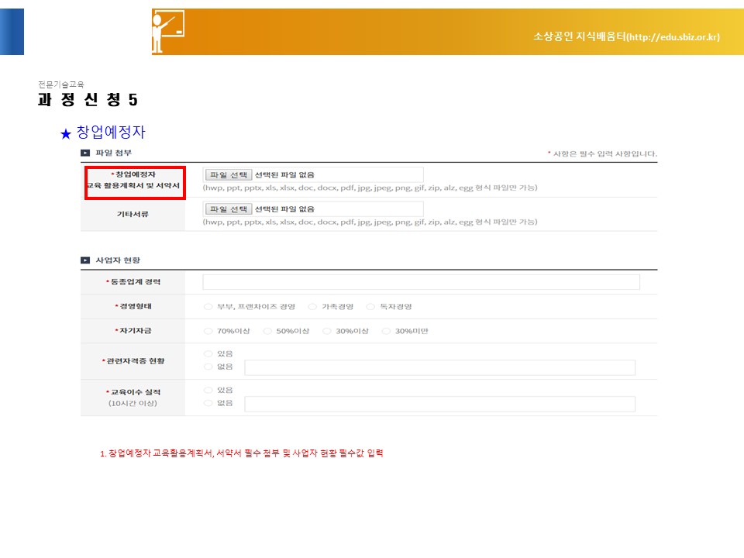Image resolution: width=744 pixels, height=558 pixels.
Task: Select 가족경영 radio option
Action: [312, 307]
